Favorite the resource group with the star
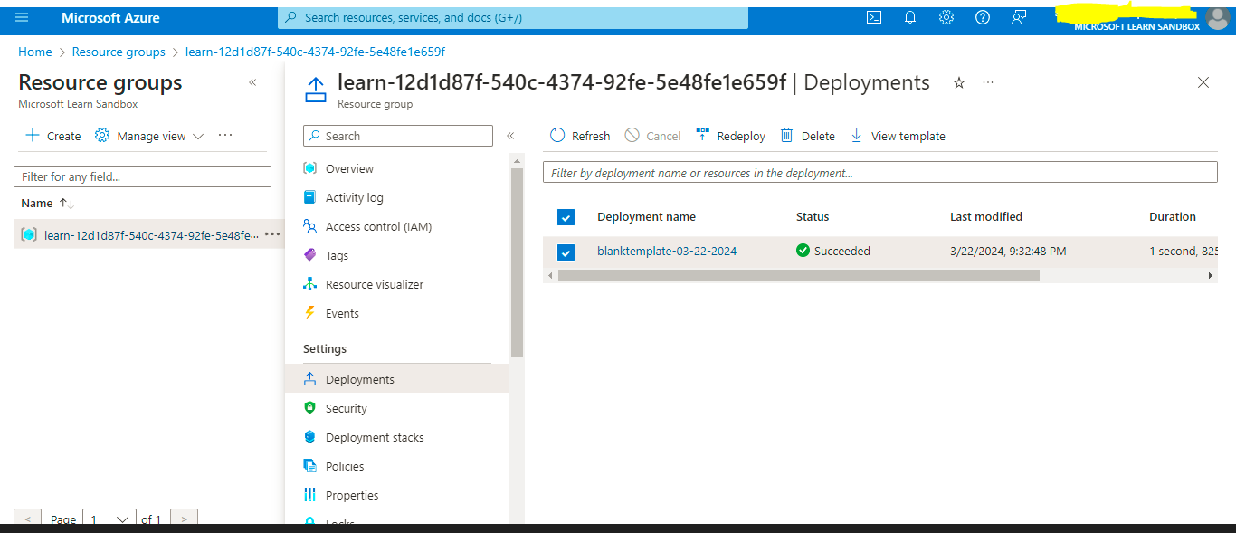The width and height of the screenshot is (1236, 533). pyautogui.click(x=957, y=82)
